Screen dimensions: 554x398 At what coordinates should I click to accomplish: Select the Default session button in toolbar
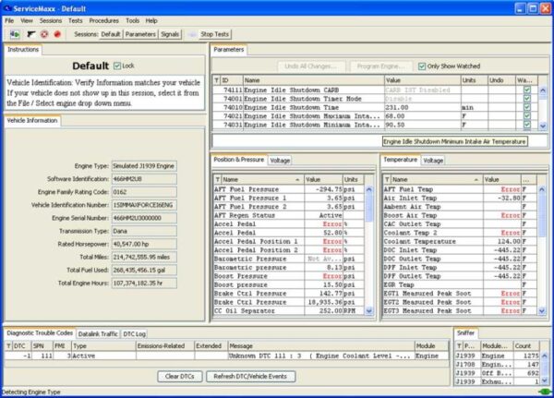pos(111,34)
